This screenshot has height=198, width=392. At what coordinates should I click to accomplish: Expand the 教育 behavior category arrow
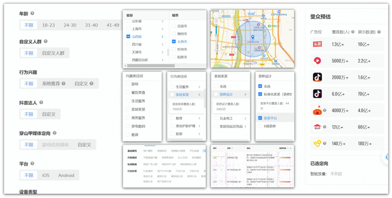[199, 118]
